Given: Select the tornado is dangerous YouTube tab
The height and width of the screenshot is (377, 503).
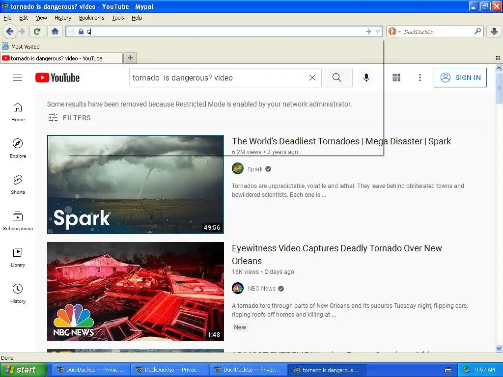Looking at the screenshot, I should [61, 58].
